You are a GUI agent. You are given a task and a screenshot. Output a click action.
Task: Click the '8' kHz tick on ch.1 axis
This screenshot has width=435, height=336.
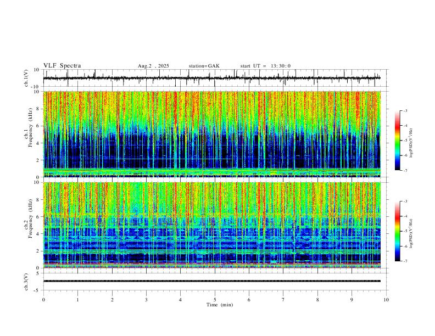(x=38, y=109)
